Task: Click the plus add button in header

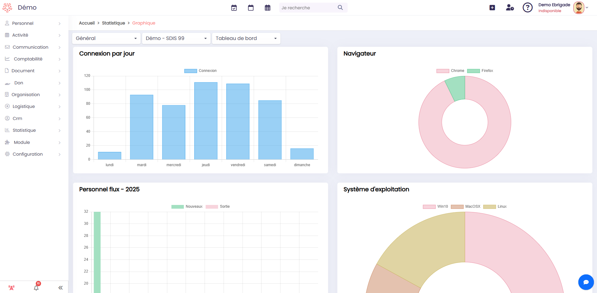Action: [492, 8]
